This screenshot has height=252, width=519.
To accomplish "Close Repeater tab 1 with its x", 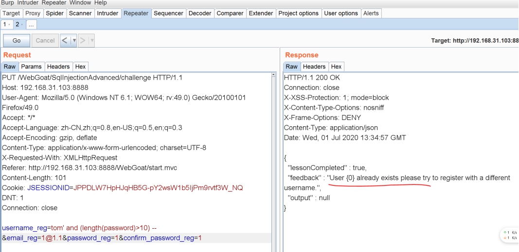I will pyautogui.click(x=9, y=25).
